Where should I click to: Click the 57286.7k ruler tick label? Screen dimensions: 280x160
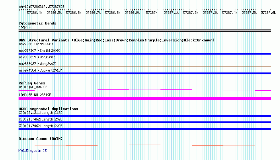click(x=93, y=13)
